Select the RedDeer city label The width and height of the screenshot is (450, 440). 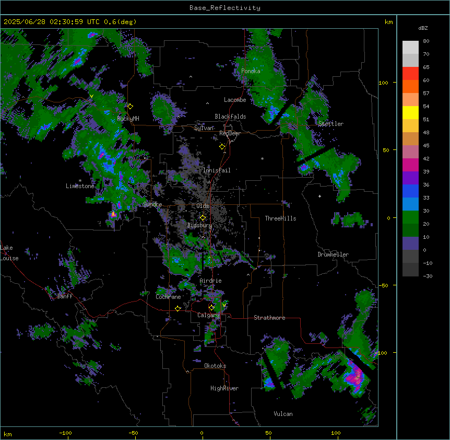[230, 133]
